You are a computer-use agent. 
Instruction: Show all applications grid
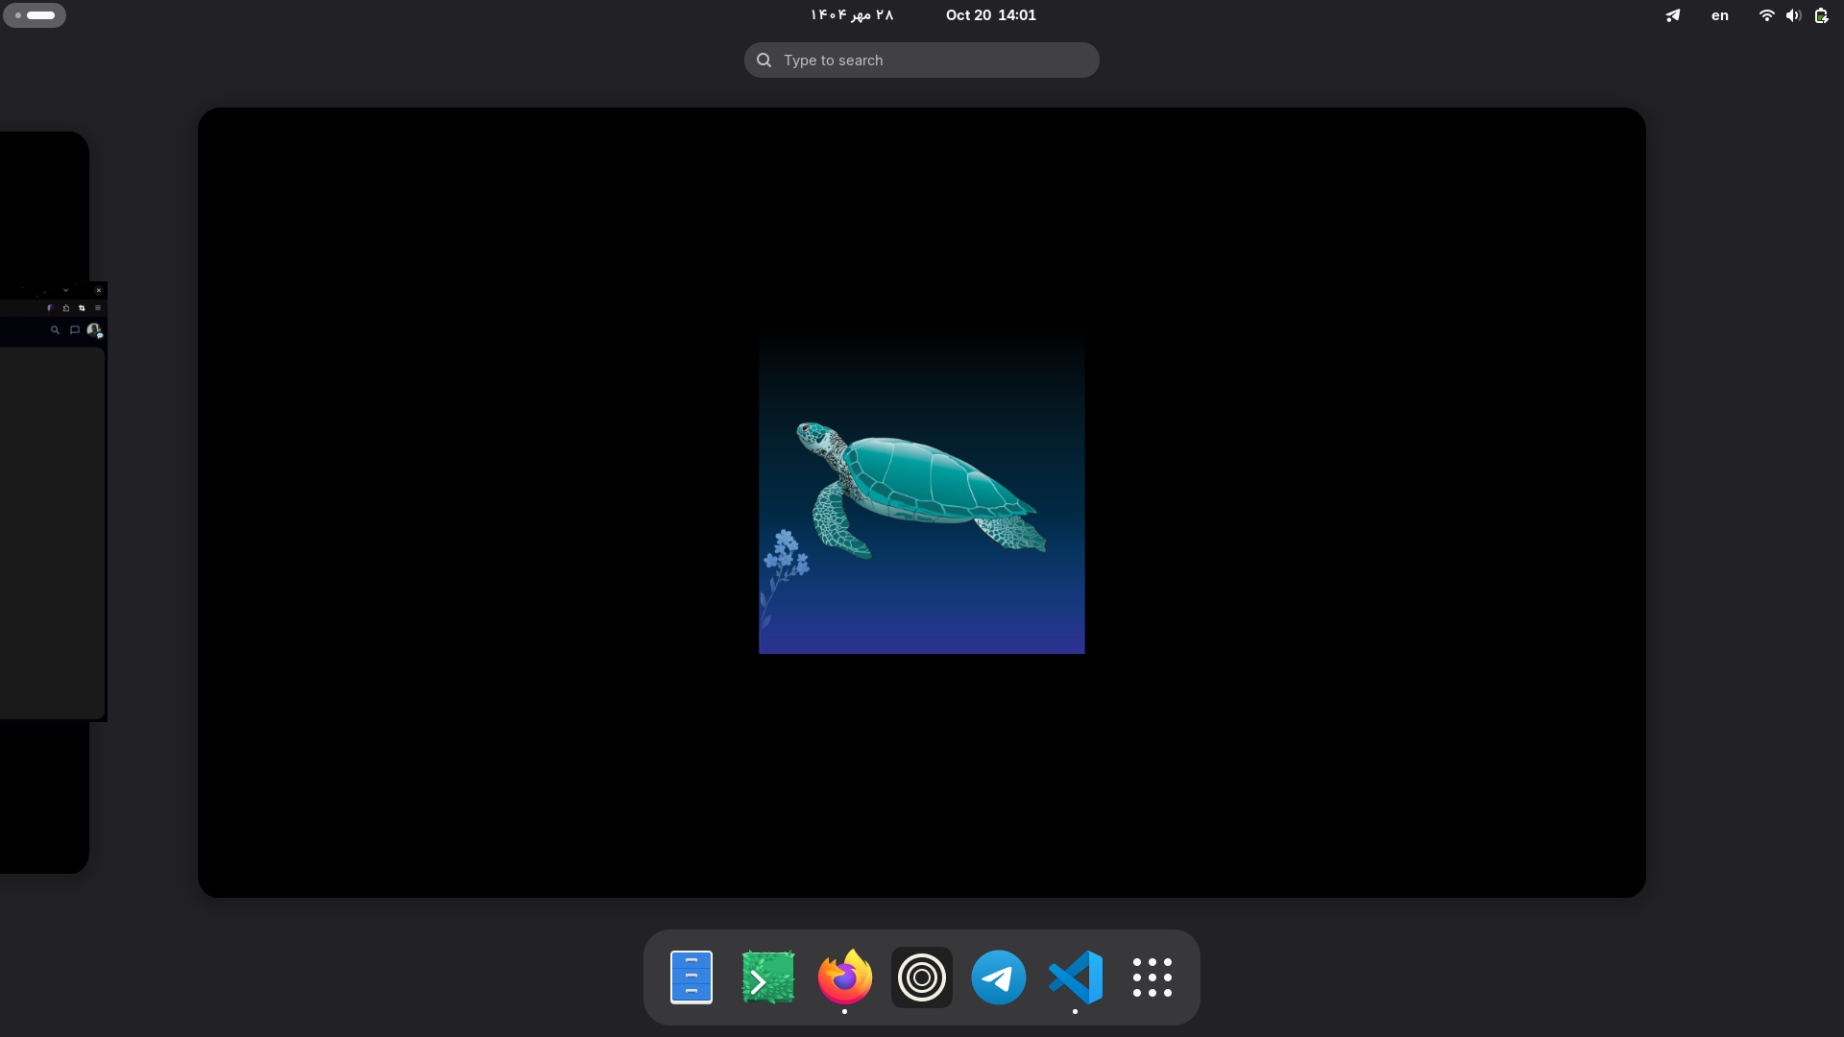(x=1152, y=977)
